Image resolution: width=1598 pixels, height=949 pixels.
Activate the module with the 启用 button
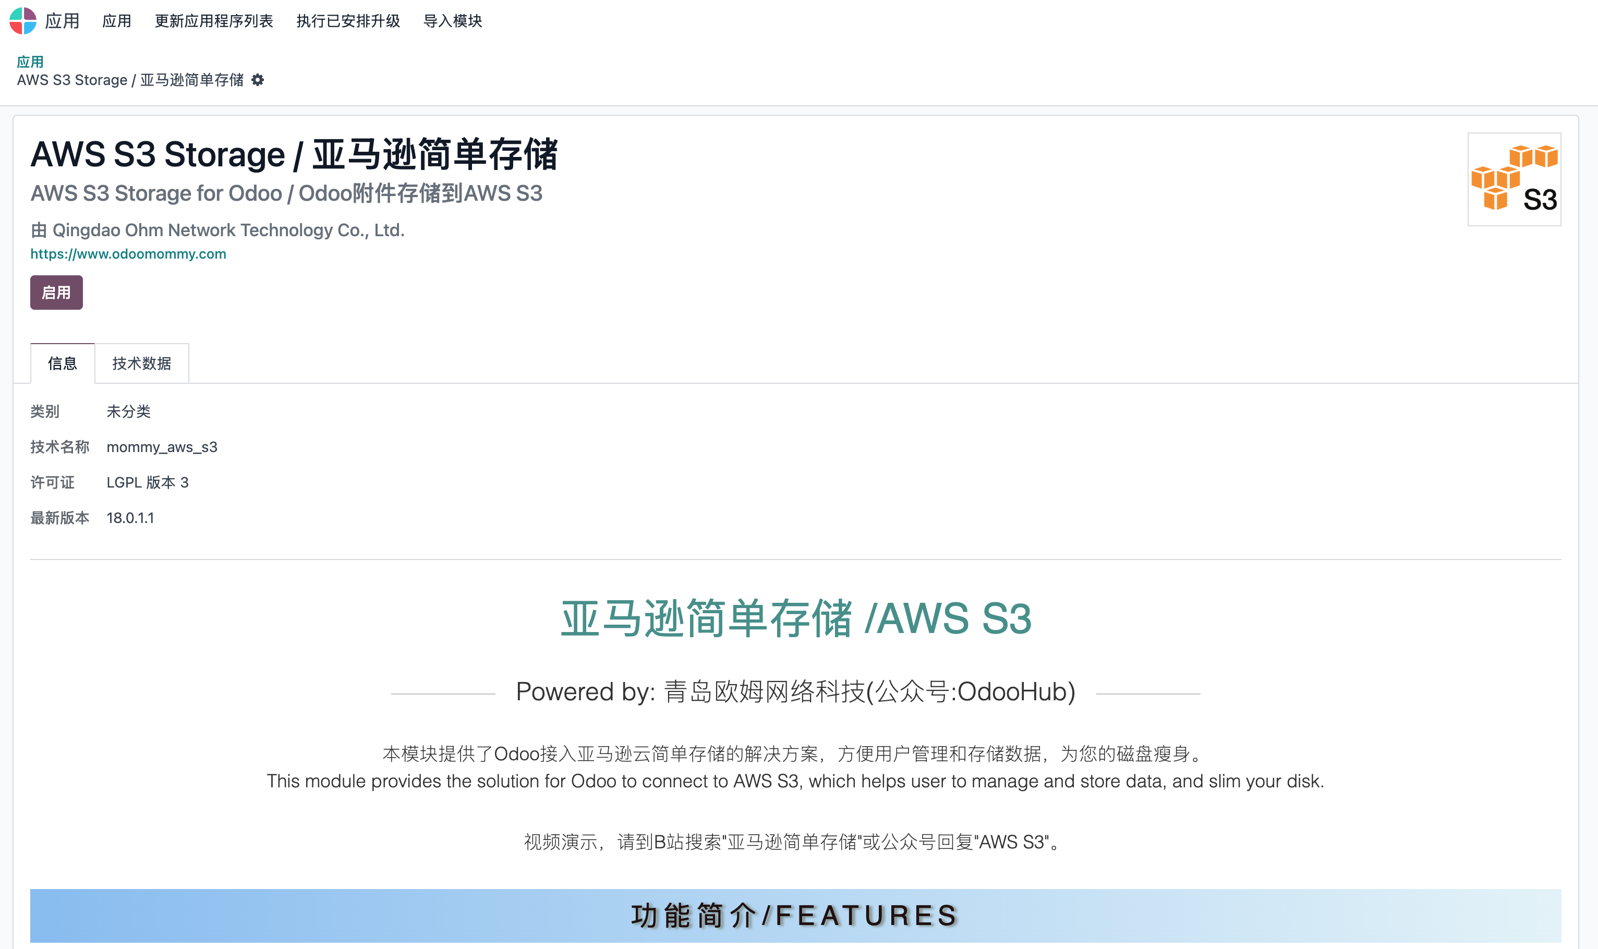[56, 292]
